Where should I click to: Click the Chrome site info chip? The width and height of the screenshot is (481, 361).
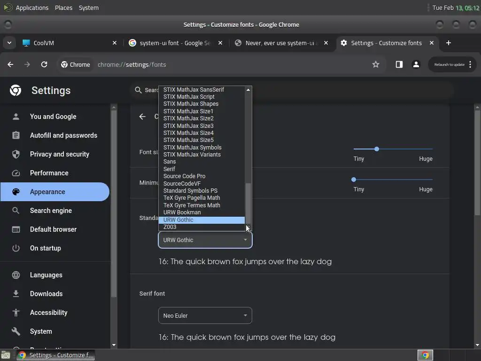click(76, 64)
